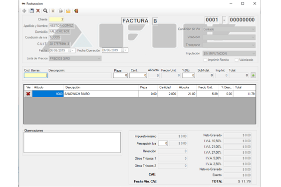The height and width of the screenshot is (187, 281).
Task: Click the grey plus New icon in toolbar
Action: pyautogui.click(x=24, y=11)
